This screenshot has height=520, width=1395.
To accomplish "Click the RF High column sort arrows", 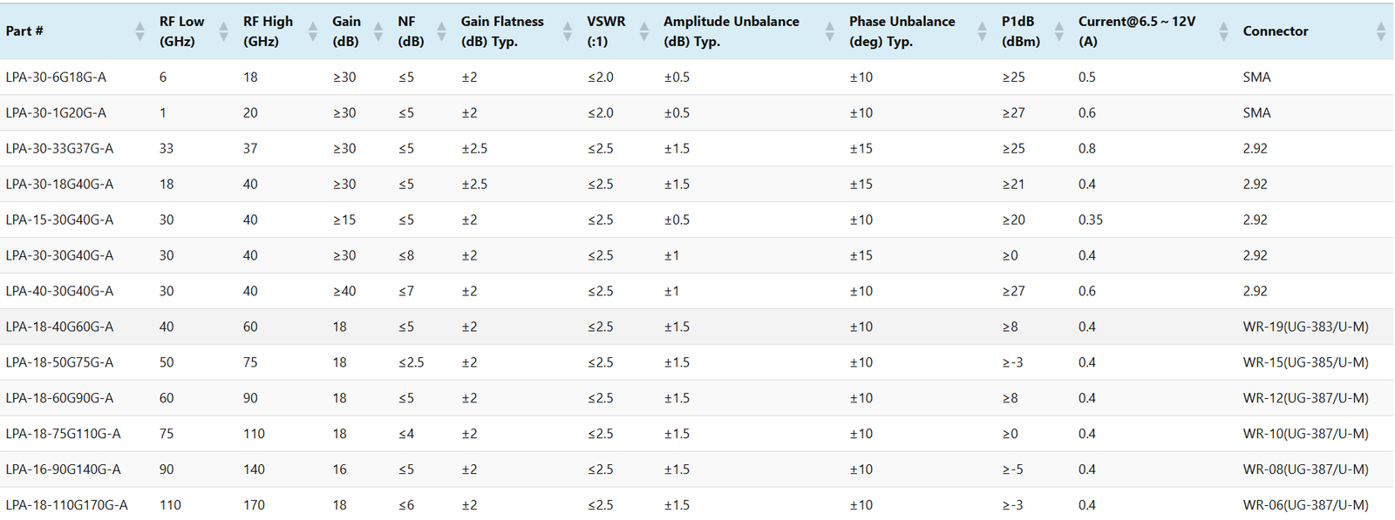I will point(313,31).
